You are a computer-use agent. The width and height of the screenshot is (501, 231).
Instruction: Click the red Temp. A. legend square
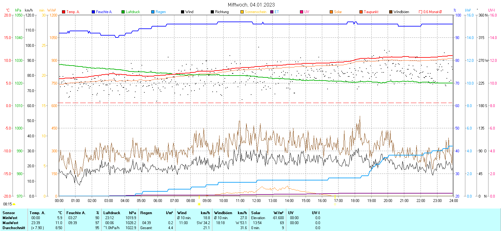[64, 12]
